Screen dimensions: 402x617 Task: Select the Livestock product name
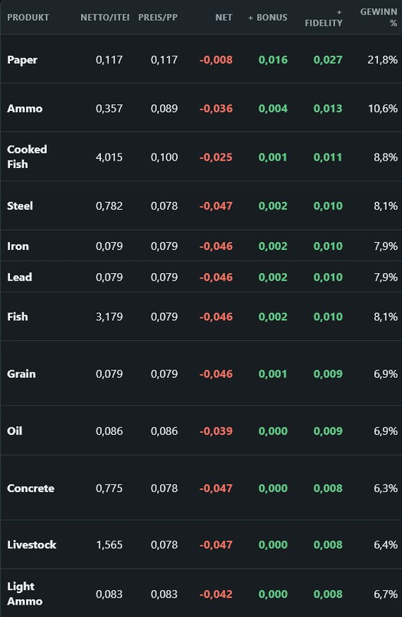tap(32, 545)
